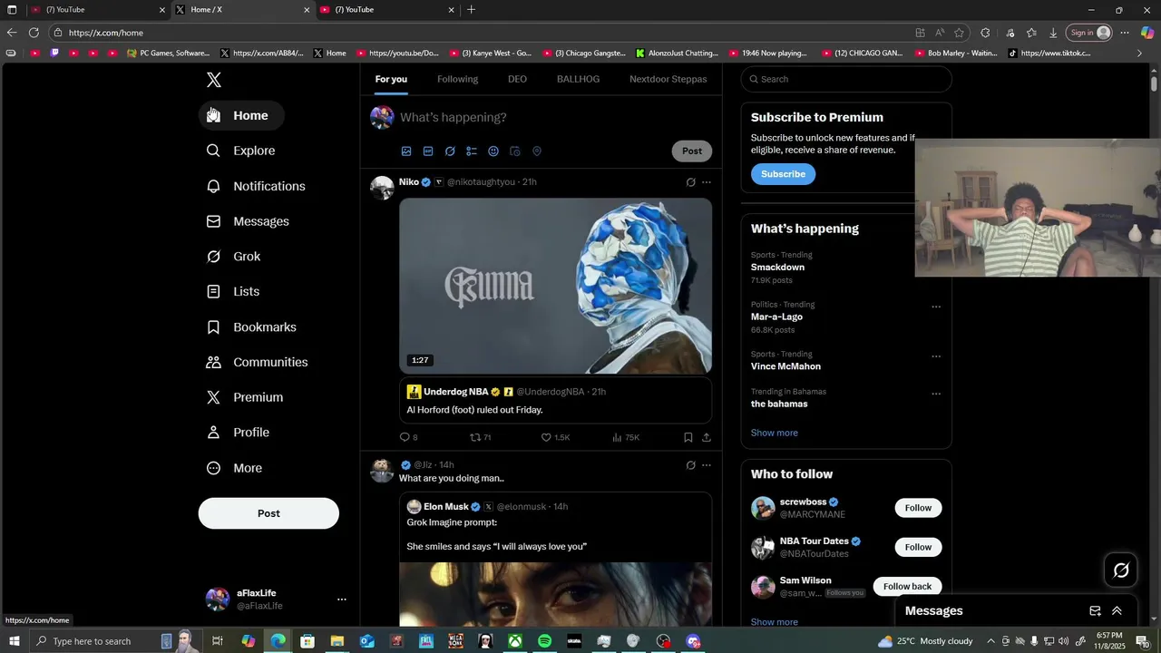Open the Windows Start menu
Viewport: 1161px width, 653px height.
pyautogui.click(x=14, y=641)
